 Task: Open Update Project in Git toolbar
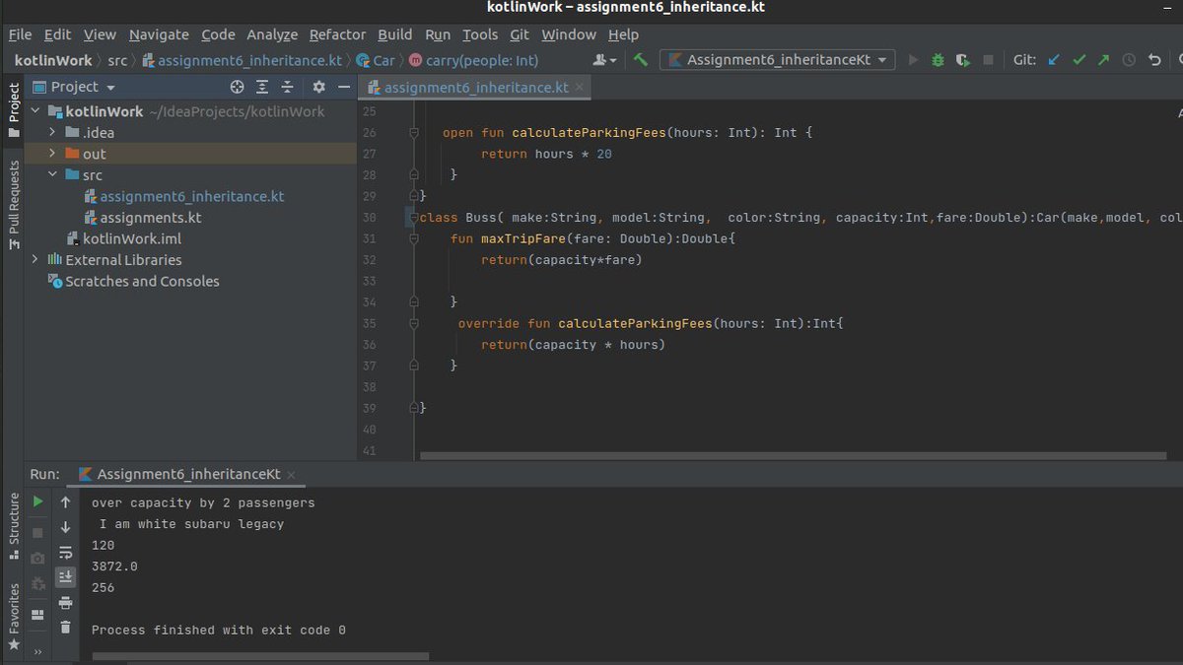(1053, 59)
